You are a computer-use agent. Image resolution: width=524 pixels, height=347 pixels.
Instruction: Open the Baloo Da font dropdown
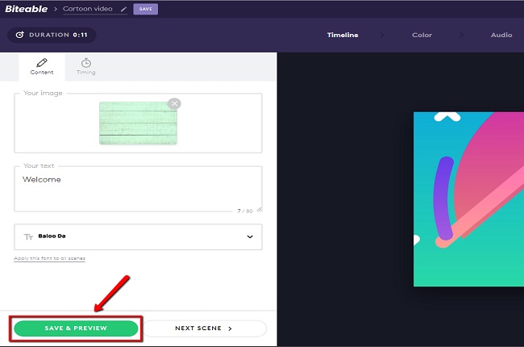pos(138,237)
